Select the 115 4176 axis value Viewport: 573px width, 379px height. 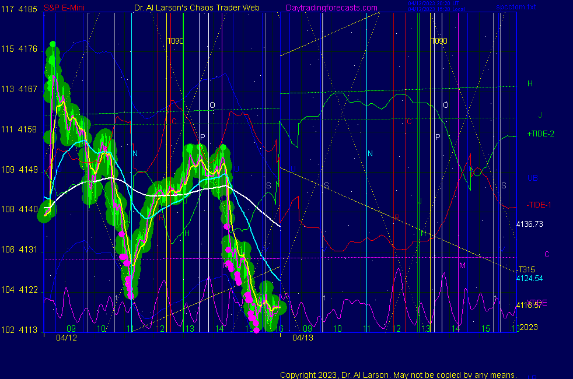(19, 49)
